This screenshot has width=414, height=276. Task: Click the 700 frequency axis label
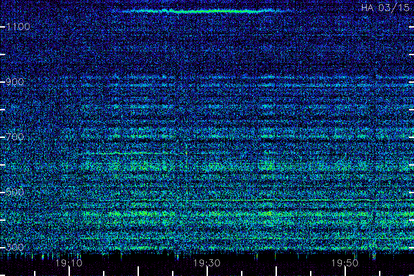15,137
